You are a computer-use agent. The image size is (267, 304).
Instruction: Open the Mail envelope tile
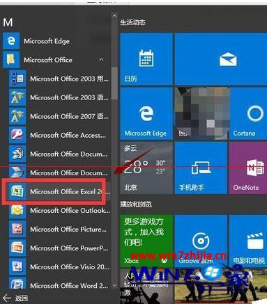[x=221, y=59]
